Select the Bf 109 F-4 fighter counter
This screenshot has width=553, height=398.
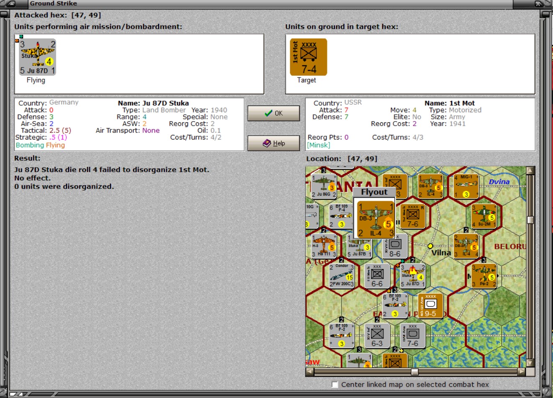point(341,216)
